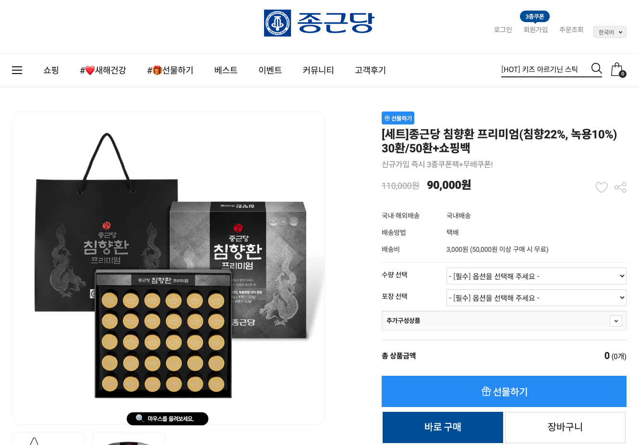
Task: Click the search magnifier icon
Action: [x=596, y=69]
